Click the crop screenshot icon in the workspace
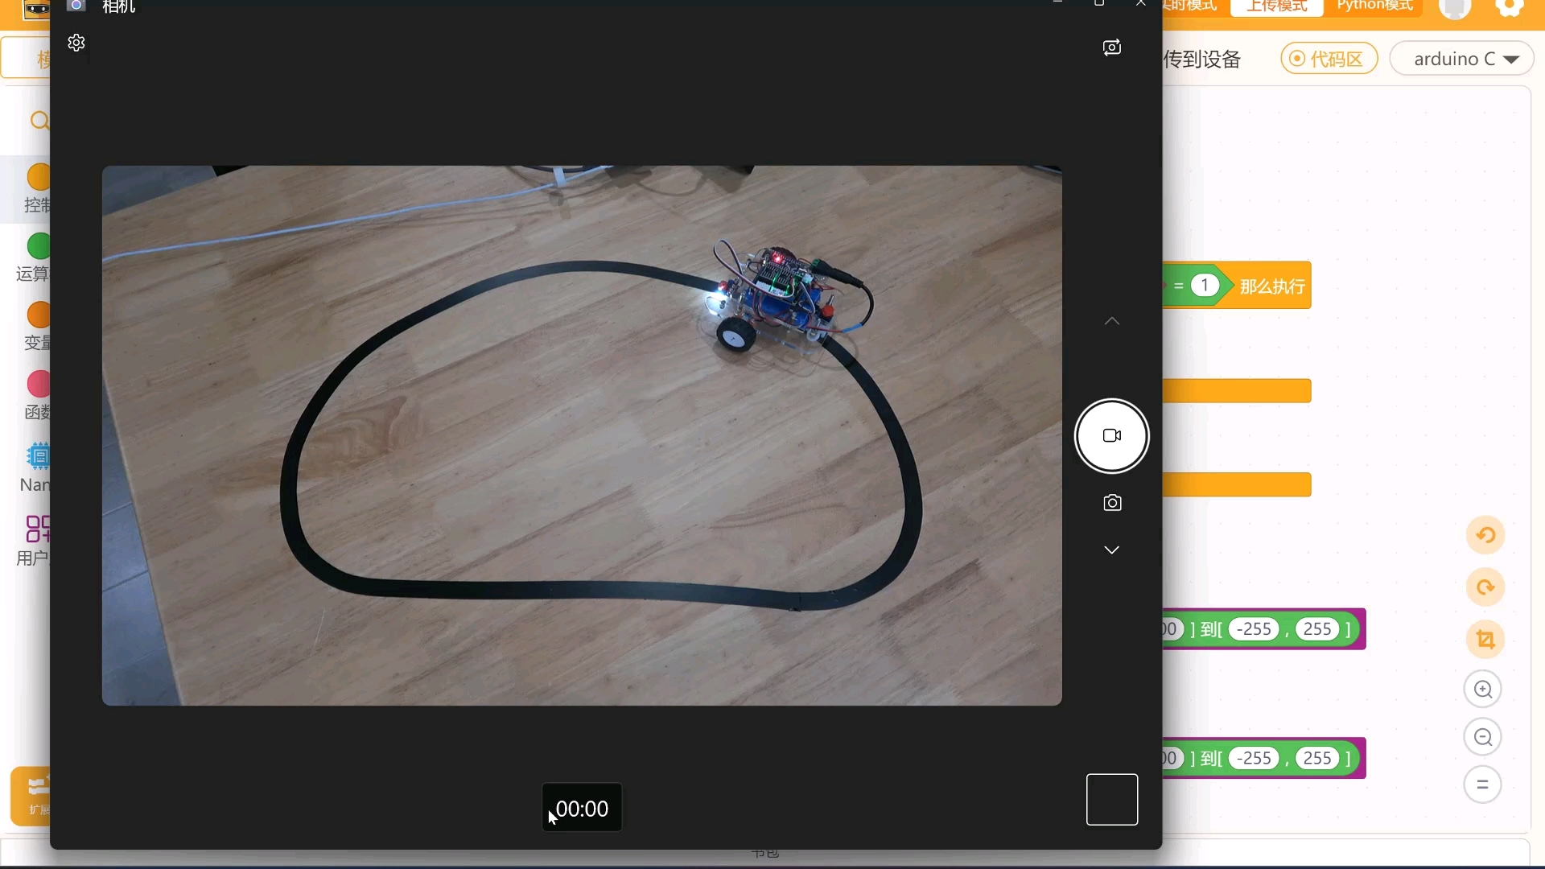Image resolution: width=1545 pixels, height=869 pixels. pos(1485,640)
